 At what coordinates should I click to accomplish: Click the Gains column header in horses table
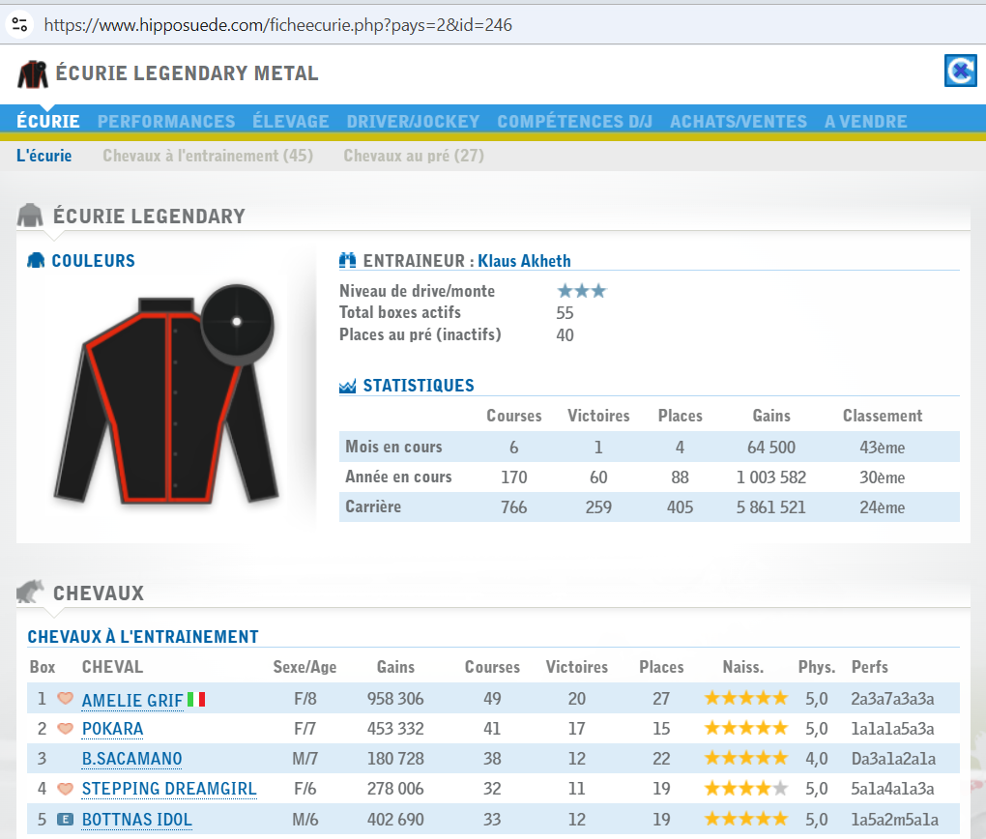[x=395, y=667]
